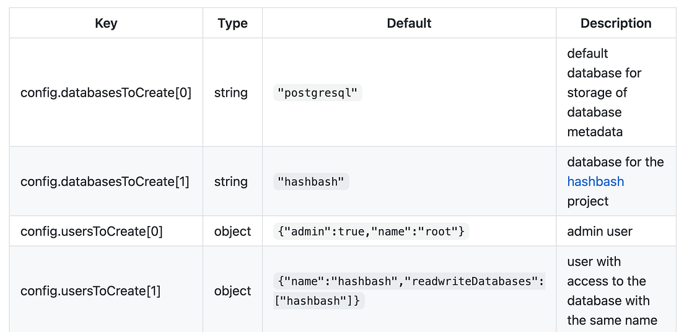Click the readwriteDatabases JSON default value
Image resolution: width=684 pixels, height=332 pixels.
click(409, 290)
